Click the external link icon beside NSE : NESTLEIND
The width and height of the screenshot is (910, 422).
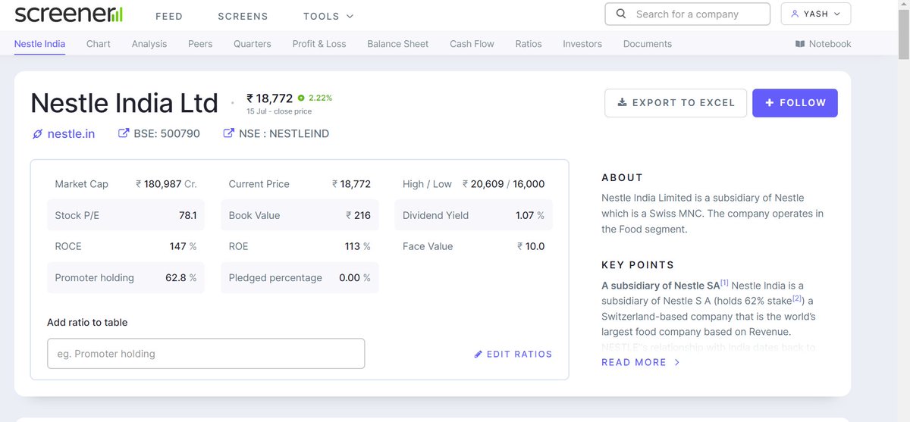pyautogui.click(x=228, y=133)
